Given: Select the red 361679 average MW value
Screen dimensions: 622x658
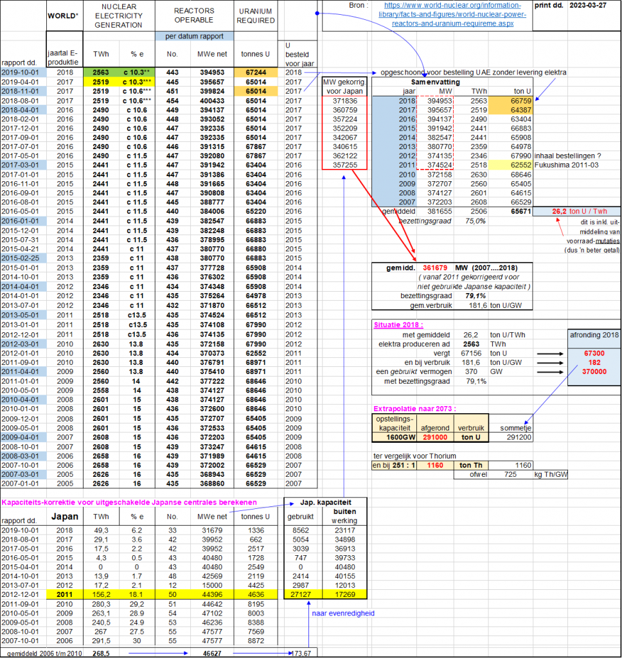Looking at the screenshot, I should coord(430,267).
